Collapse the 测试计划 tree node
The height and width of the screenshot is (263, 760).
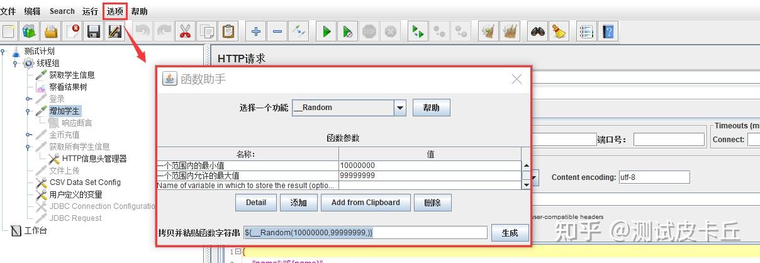[x=3, y=52]
